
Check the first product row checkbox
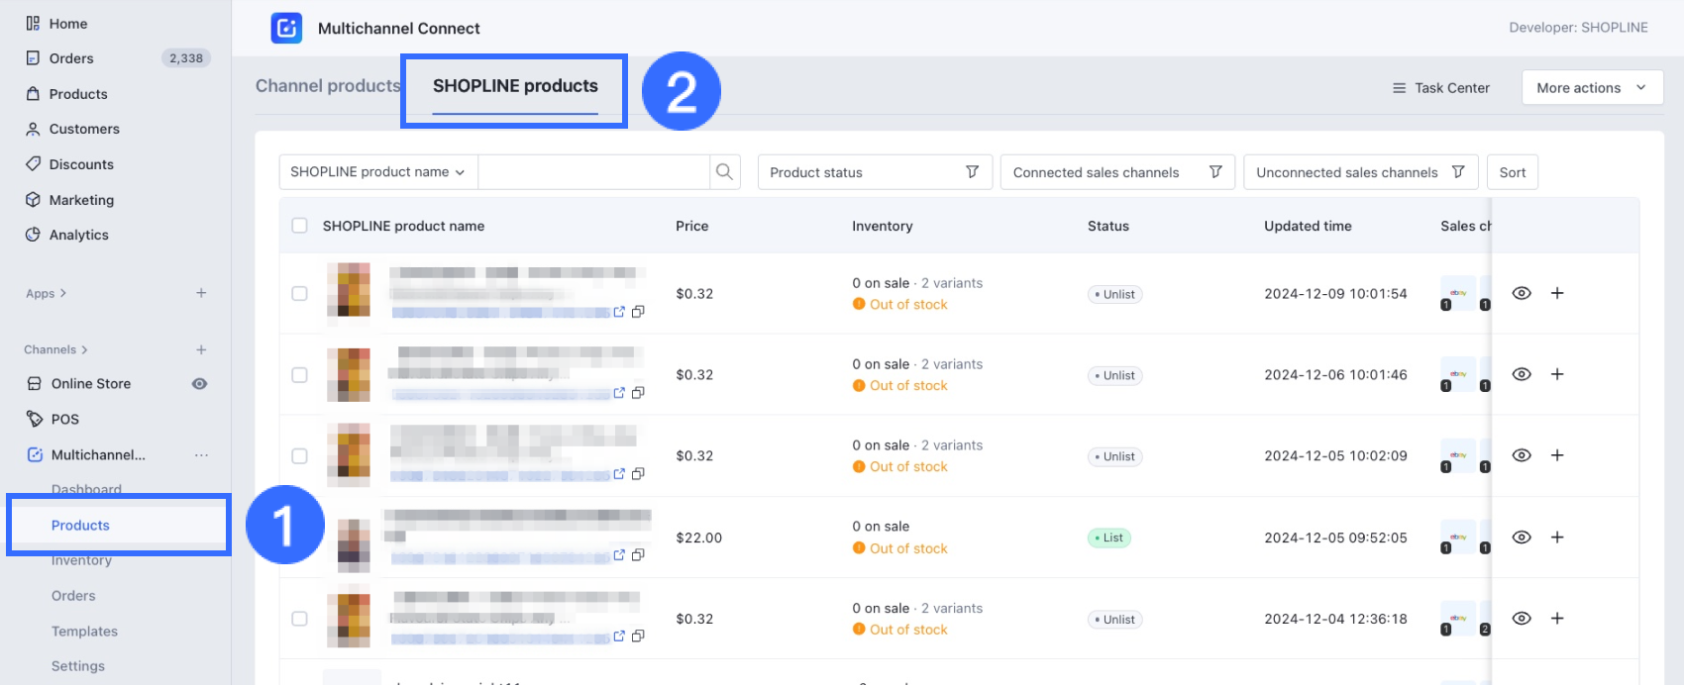coord(299,294)
